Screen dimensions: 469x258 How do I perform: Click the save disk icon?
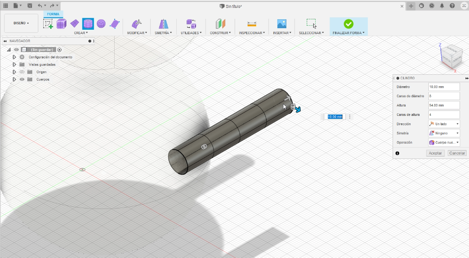[30, 5]
